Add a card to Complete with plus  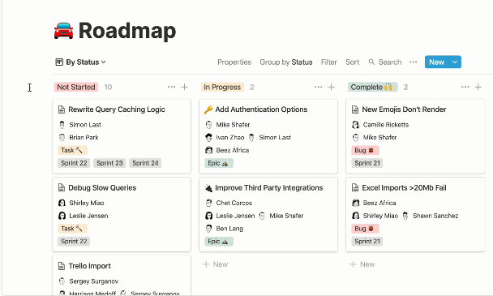point(478,87)
